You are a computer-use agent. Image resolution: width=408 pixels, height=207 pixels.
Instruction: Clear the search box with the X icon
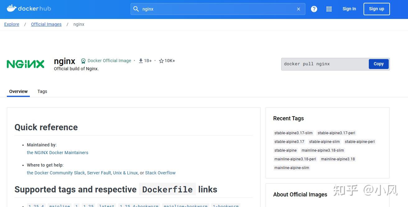pos(298,9)
